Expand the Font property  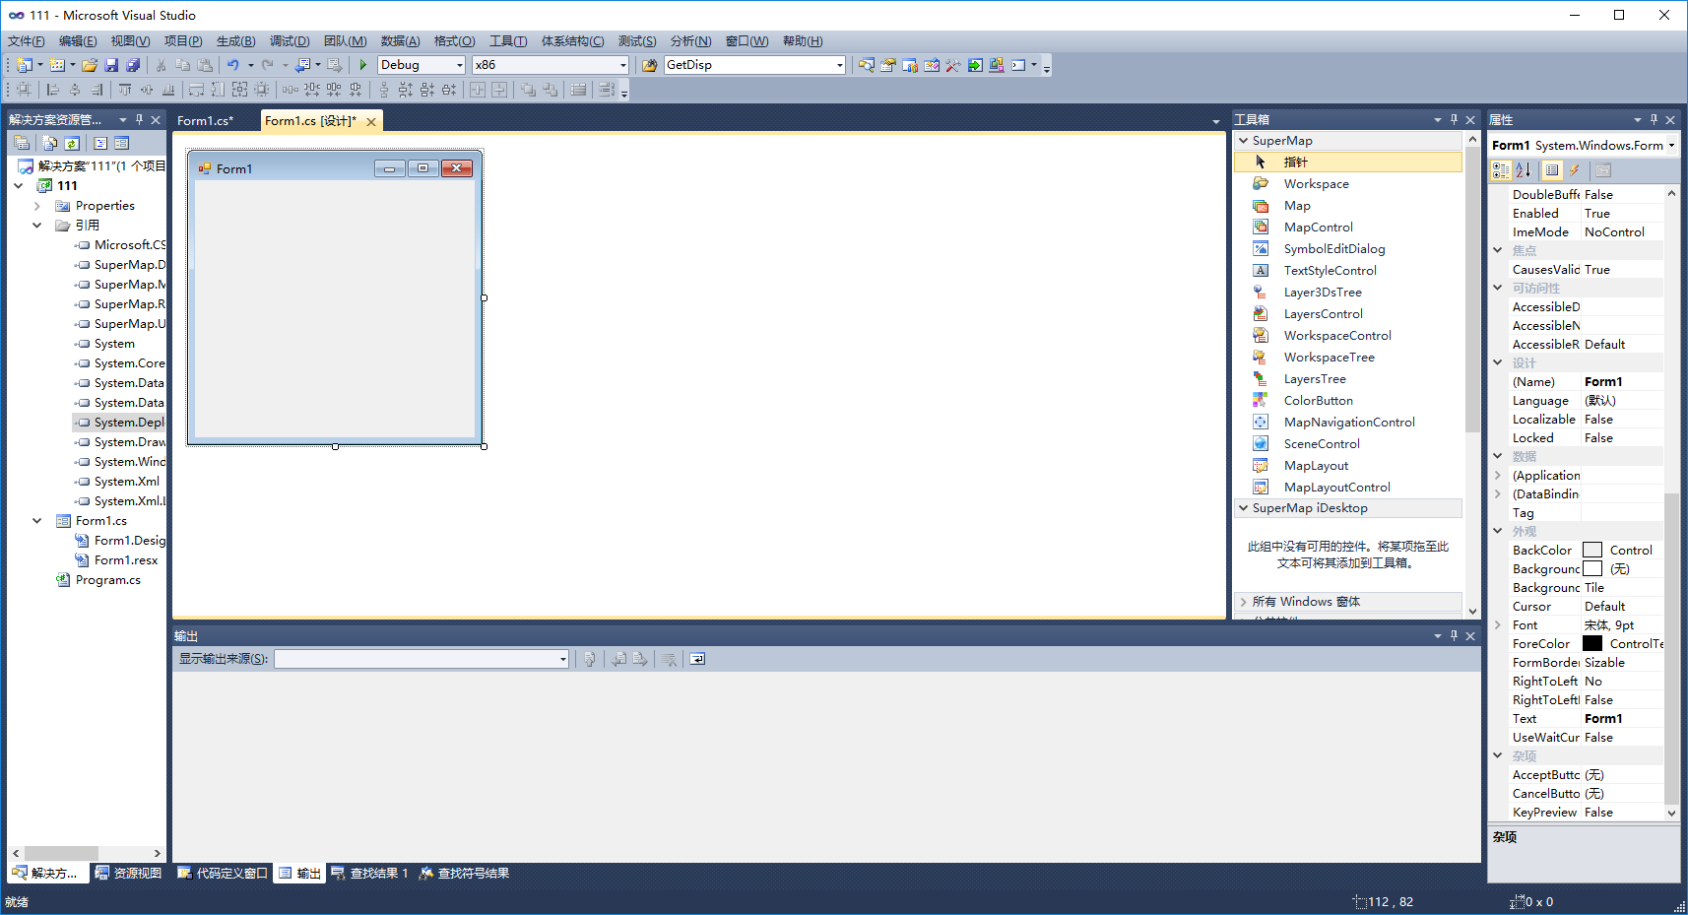[x=1498, y=625]
